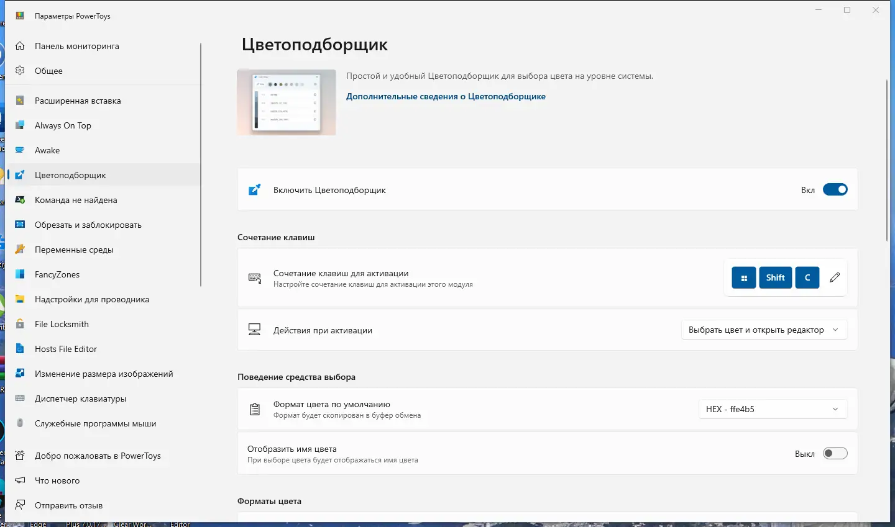Turn off the Включить Цветоподборщик switch
Screen dimensions: 895x527
pyautogui.click(x=835, y=190)
